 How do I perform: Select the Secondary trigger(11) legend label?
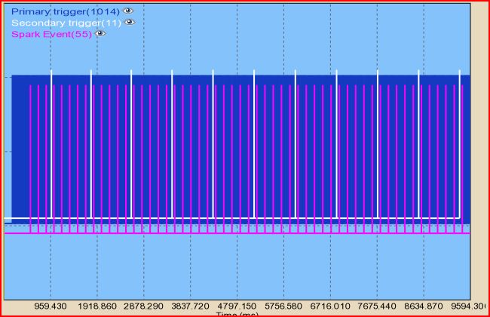[66, 23]
